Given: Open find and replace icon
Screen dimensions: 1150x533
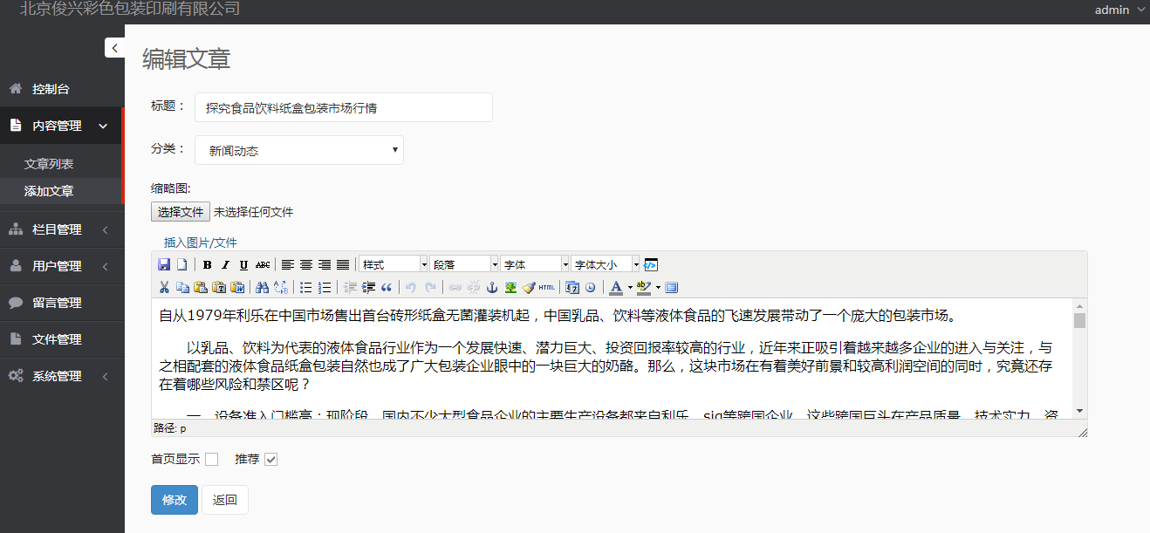Looking at the screenshot, I should point(281,287).
